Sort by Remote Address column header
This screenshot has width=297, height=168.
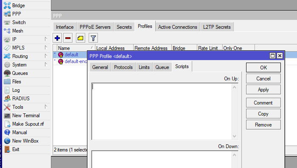pos(152,48)
